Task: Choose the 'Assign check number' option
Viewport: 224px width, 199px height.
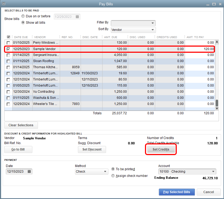Action: click(x=113, y=176)
